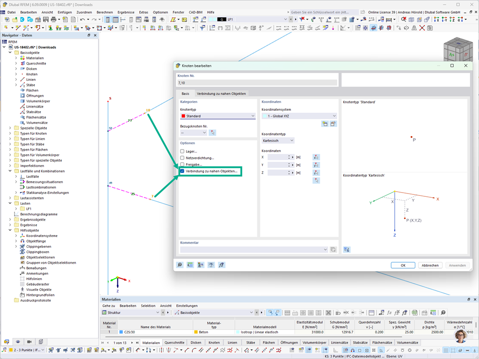The height and width of the screenshot is (359, 479).
Task: Click the help magnifier icon in Materialien toolbar
Action: pos(443,313)
